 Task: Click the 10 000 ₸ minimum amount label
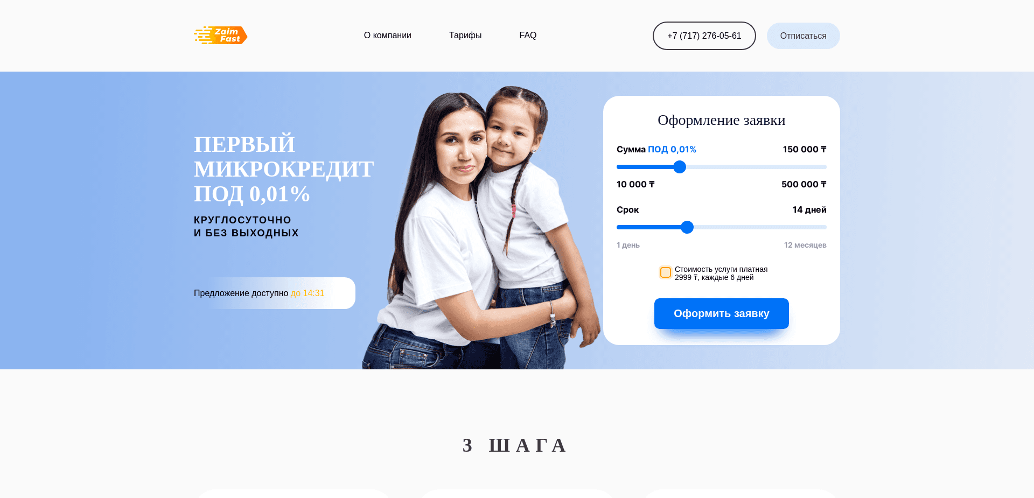[x=635, y=185]
